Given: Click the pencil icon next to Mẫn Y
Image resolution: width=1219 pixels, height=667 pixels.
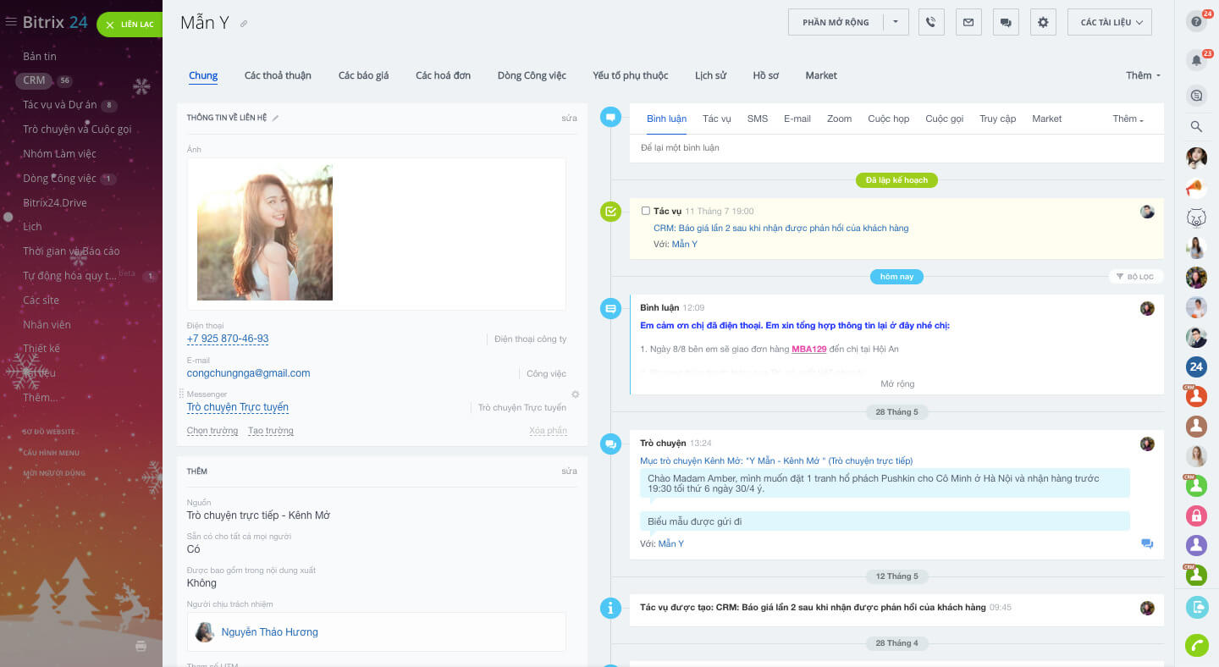Looking at the screenshot, I should click(x=244, y=24).
